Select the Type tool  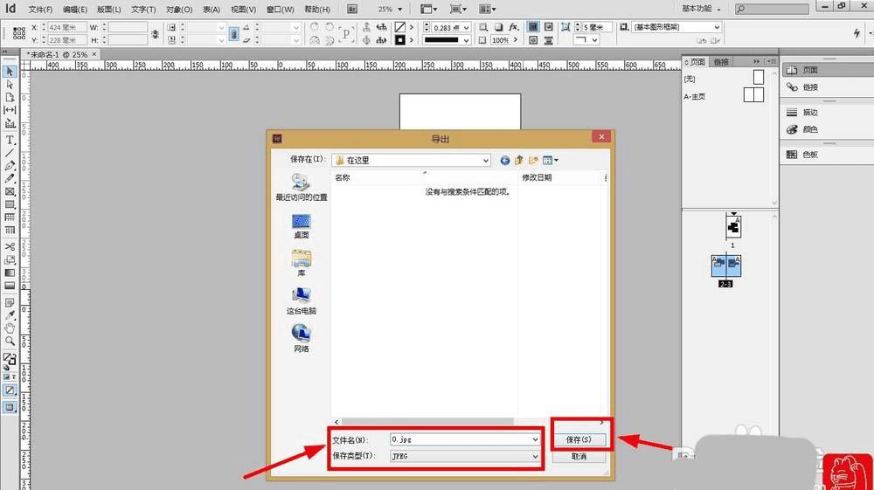coord(10,141)
